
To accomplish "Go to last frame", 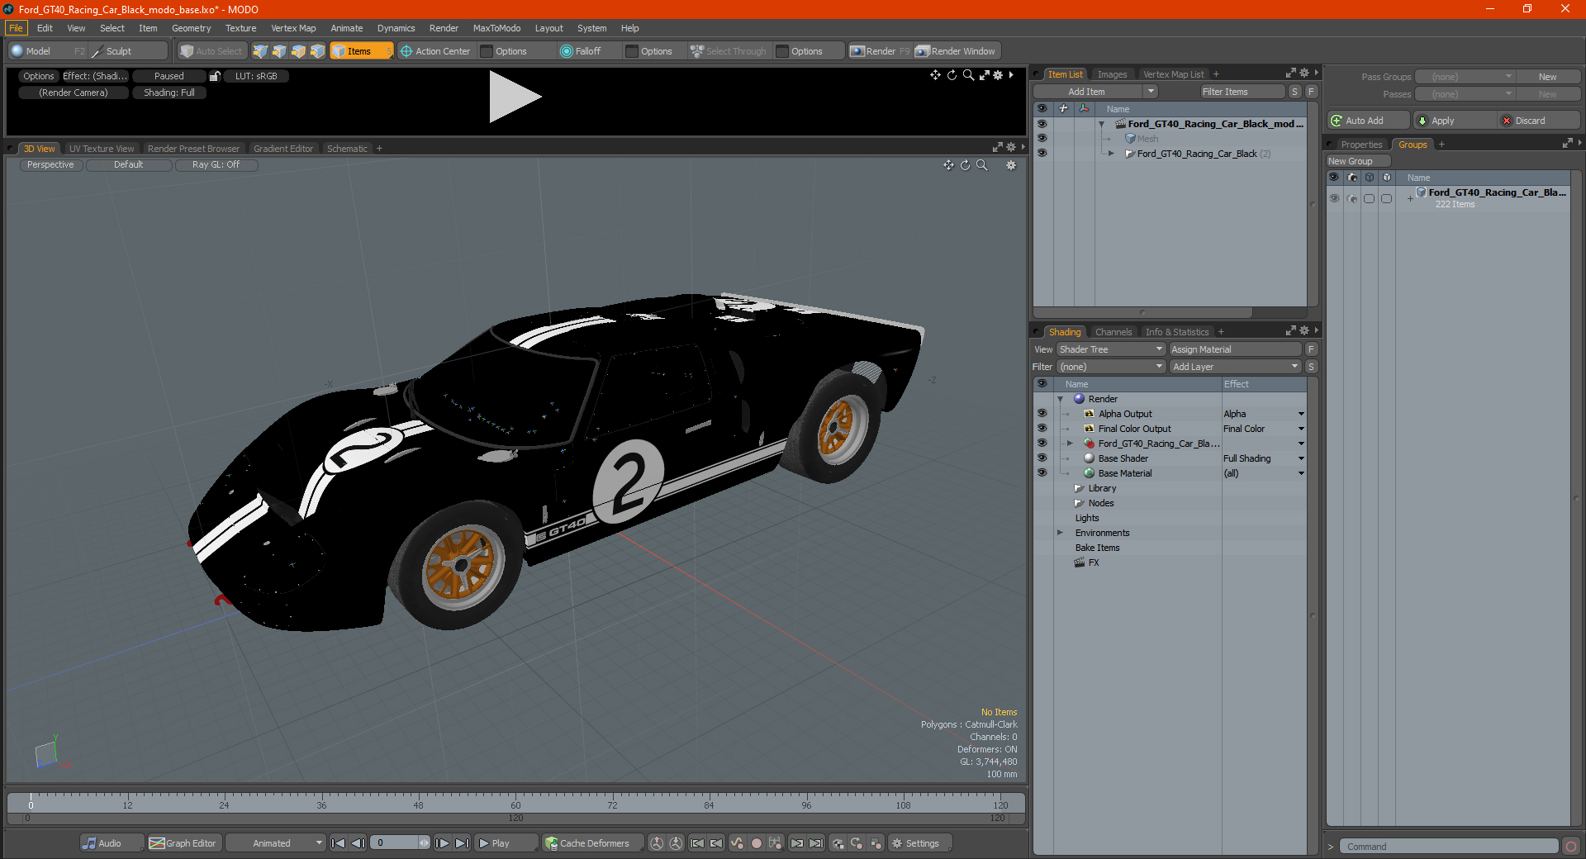I will pos(463,843).
